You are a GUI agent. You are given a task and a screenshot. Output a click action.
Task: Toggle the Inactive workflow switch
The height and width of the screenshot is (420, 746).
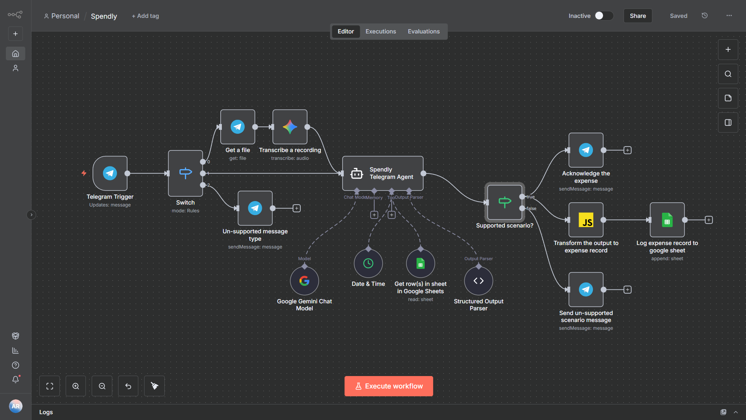[604, 16]
